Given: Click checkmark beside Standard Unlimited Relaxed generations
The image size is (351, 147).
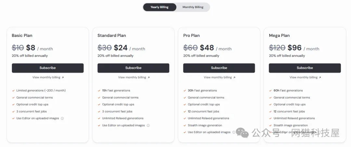Looking at the screenshot, I should tap(99, 119).
